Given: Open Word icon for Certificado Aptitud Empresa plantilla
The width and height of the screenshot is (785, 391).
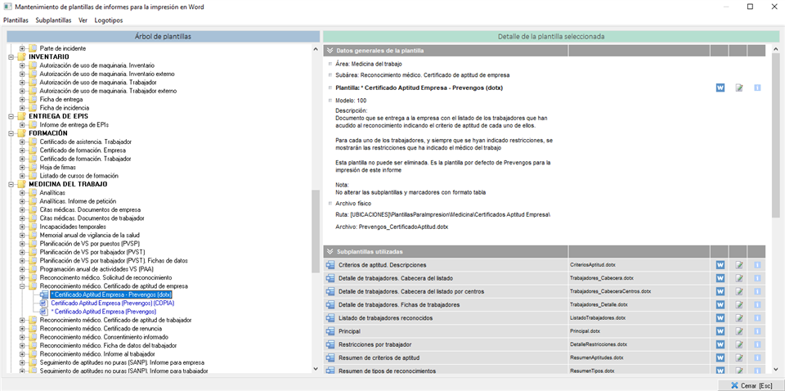Looking at the screenshot, I should 720,88.
